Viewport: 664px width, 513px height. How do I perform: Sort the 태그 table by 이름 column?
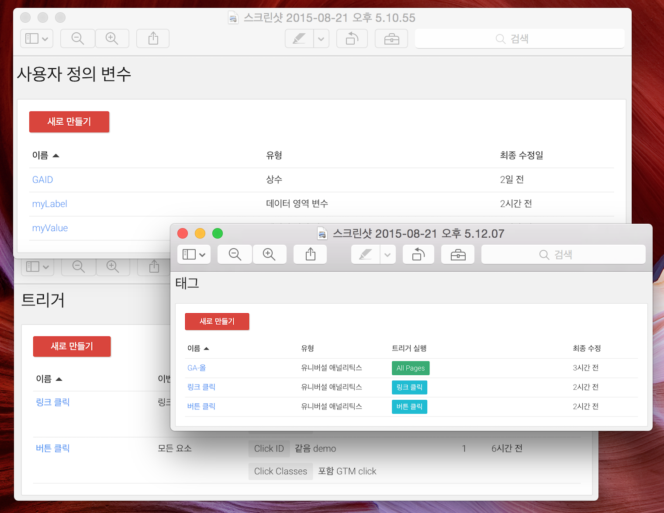click(198, 348)
